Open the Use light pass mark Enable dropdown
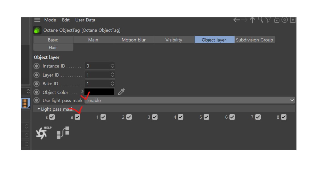Viewport: 322px width, 175px height. click(x=190, y=100)
